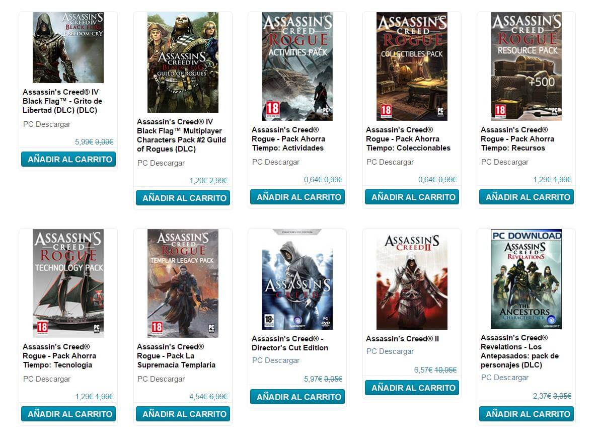
Task: Open the Rogue Technology Pack cover
Action: 68,283
